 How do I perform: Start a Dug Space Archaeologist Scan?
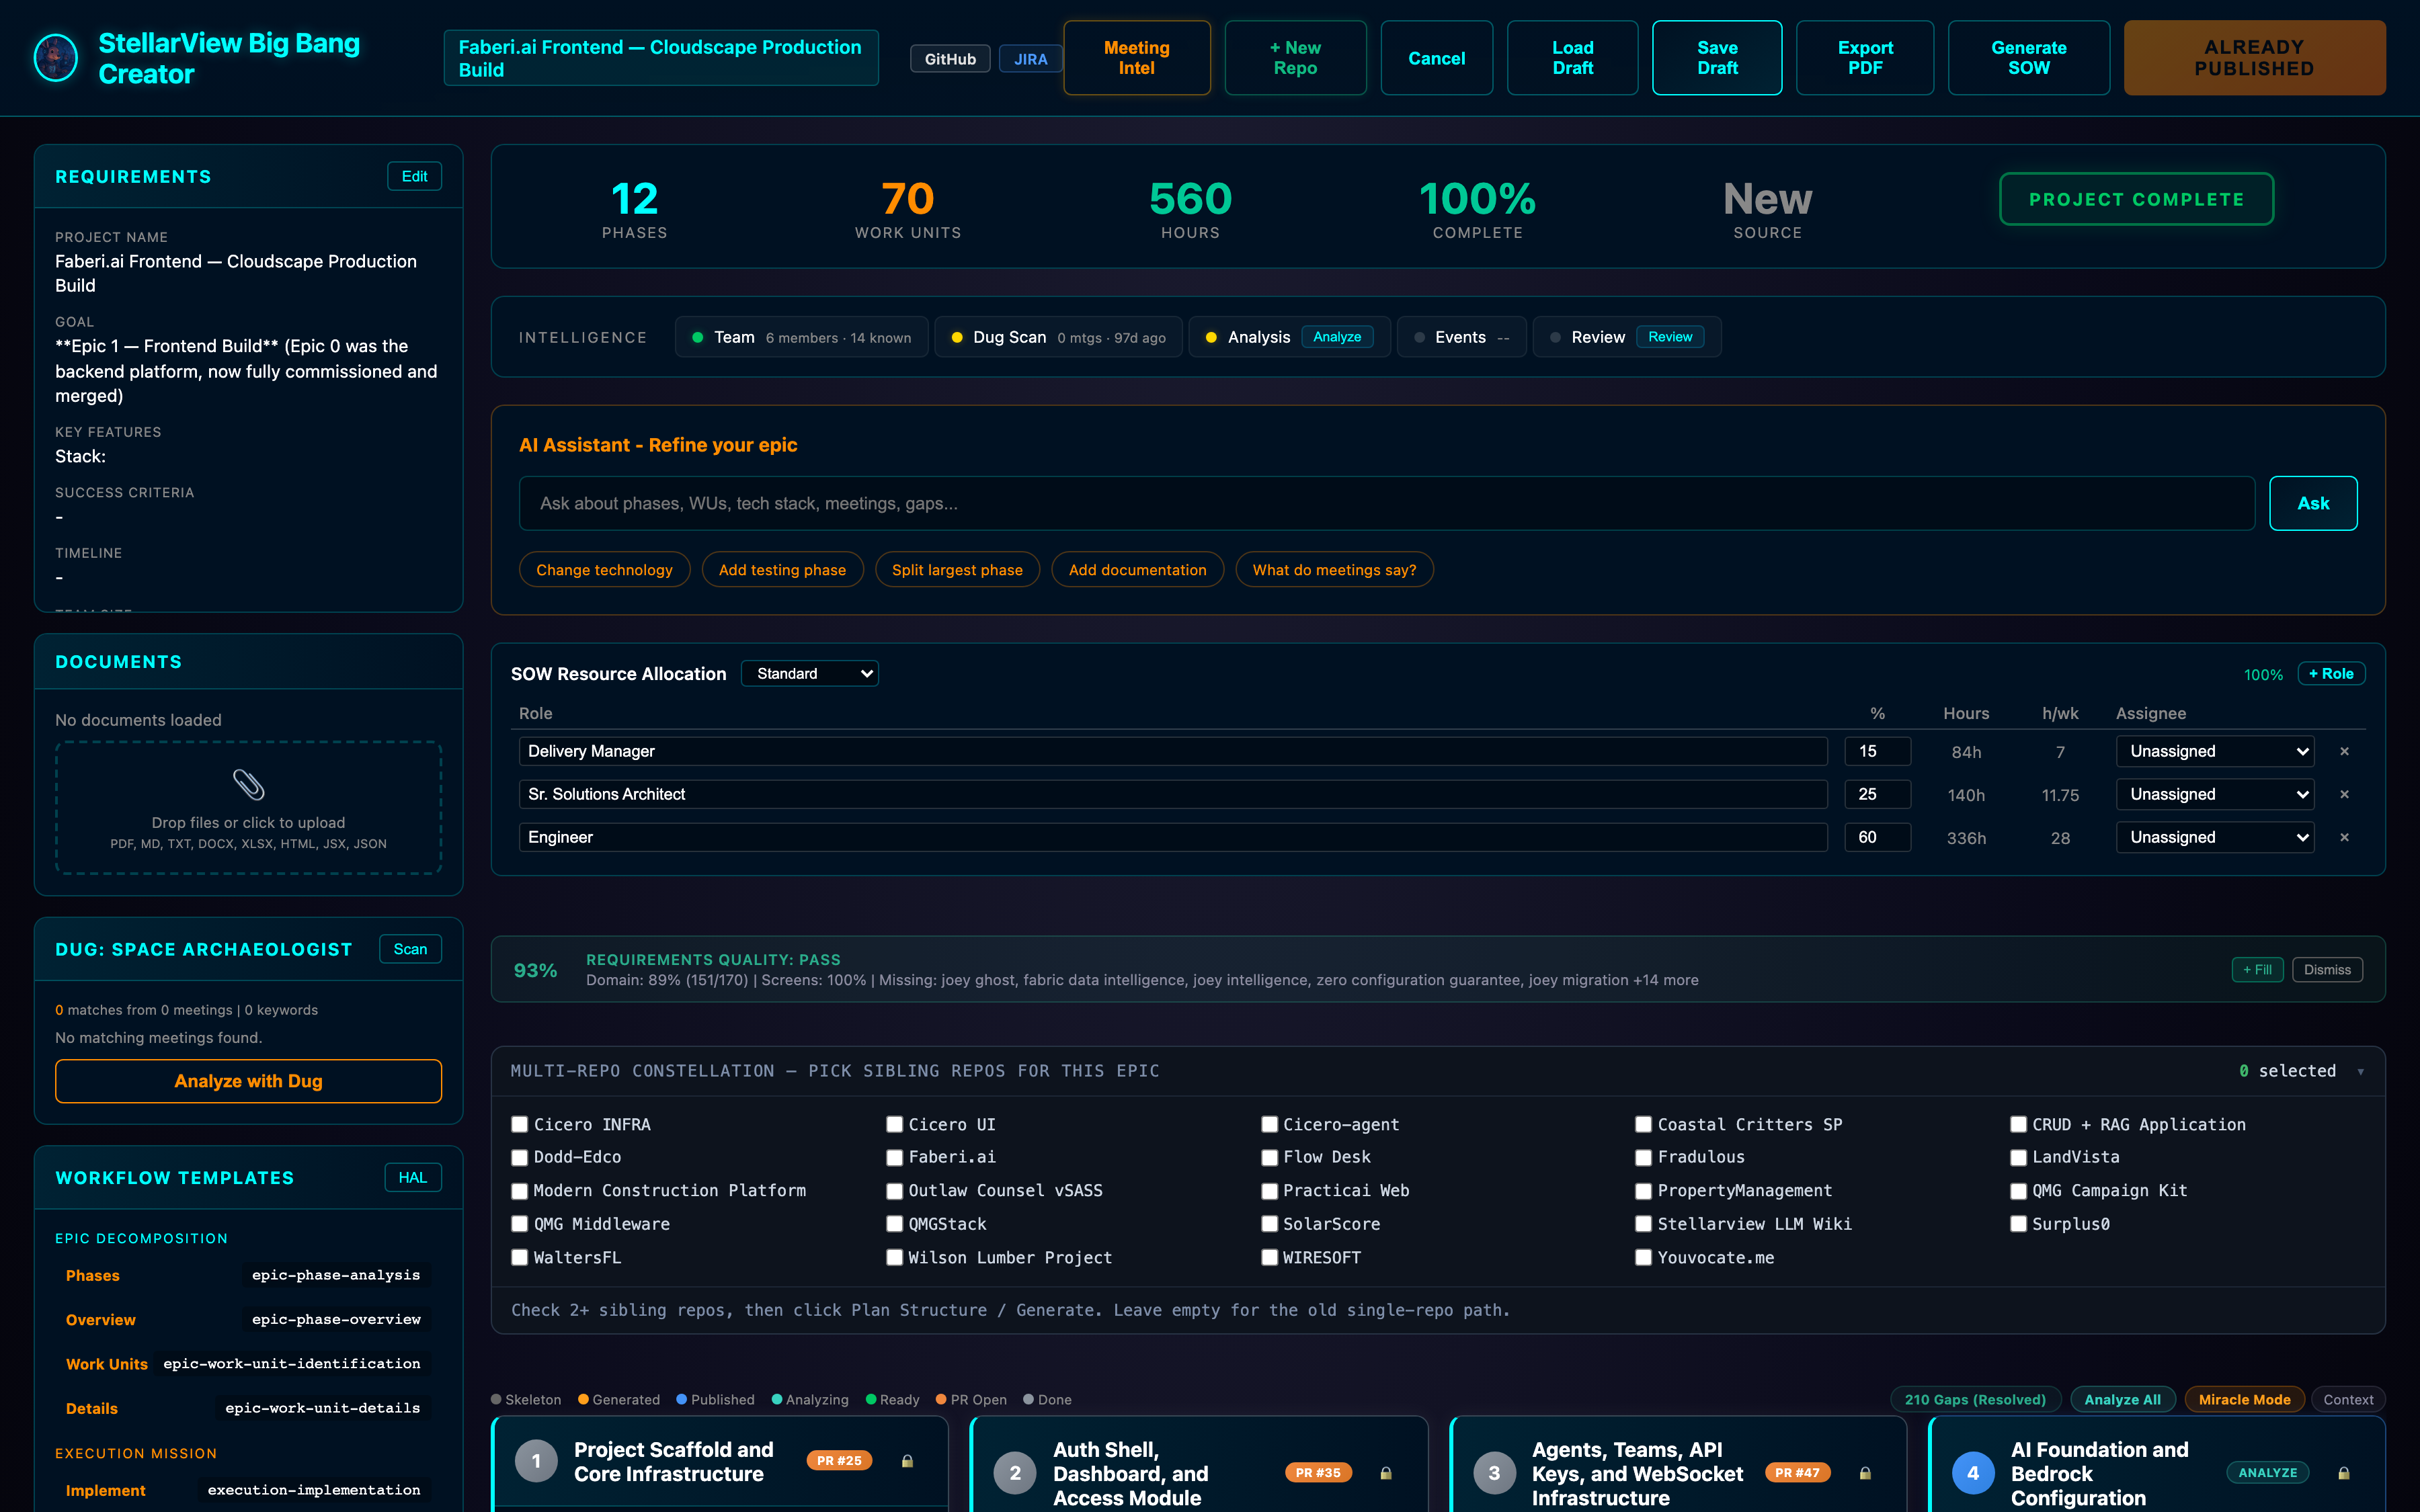tap(410, 949)
